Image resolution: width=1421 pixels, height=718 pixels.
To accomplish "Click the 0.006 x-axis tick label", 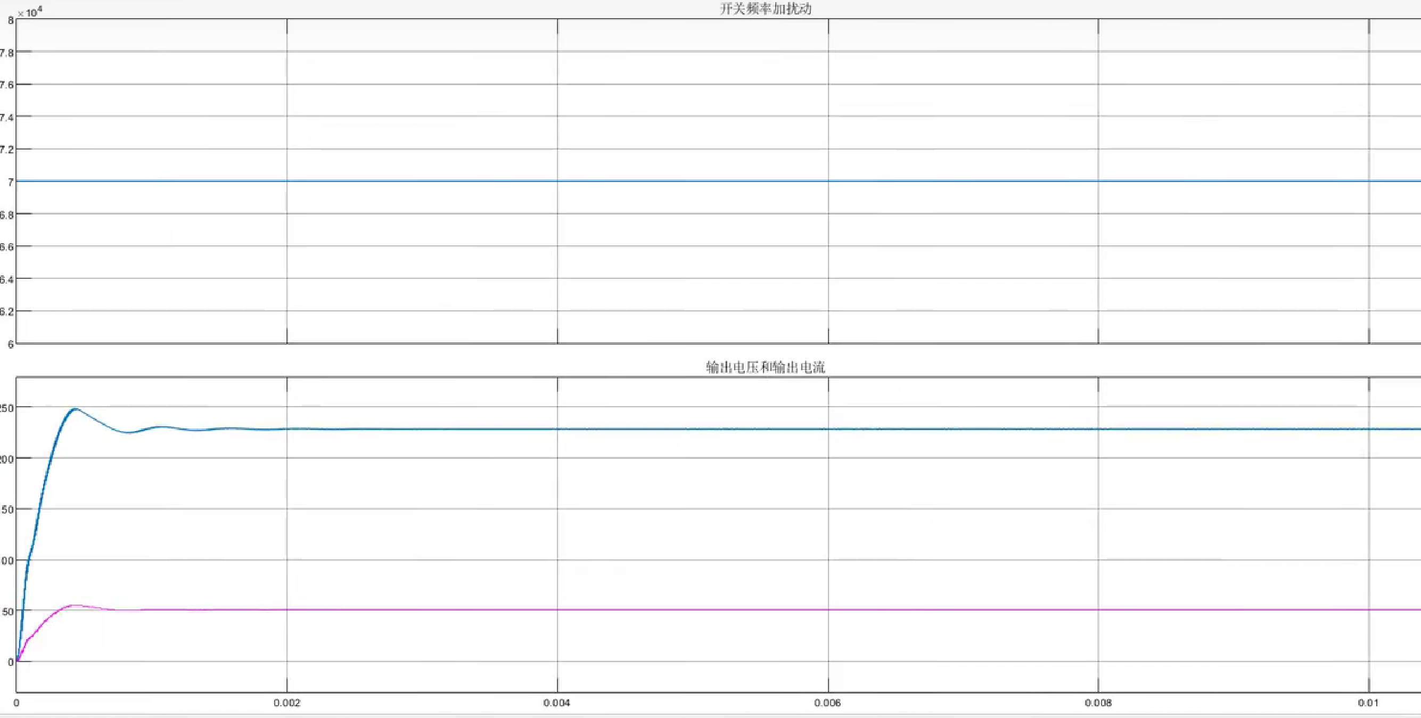I will point(827,703).
